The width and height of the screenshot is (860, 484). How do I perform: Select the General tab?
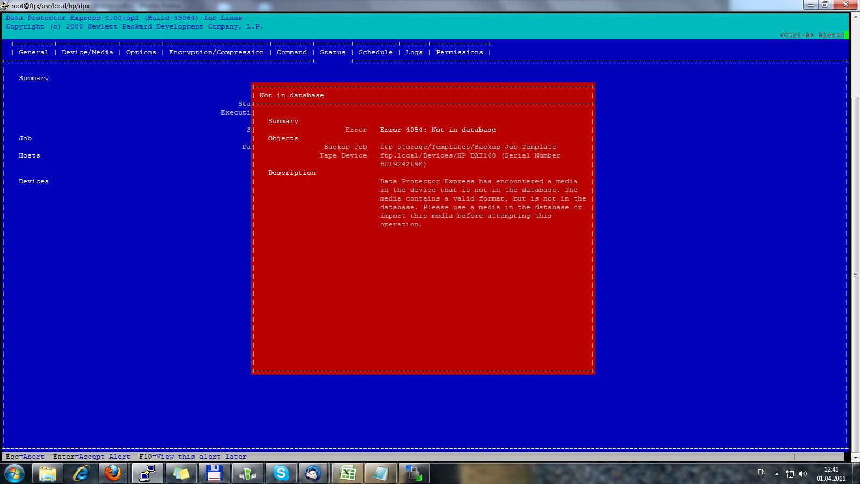coord(33,52)
